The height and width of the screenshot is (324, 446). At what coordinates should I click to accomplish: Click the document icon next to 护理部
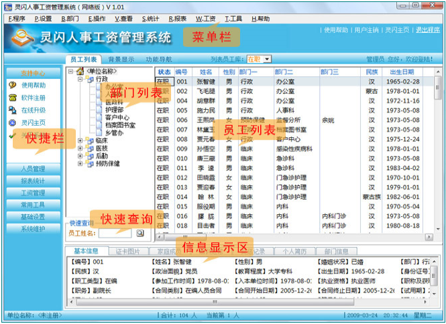tap(99, 110)
